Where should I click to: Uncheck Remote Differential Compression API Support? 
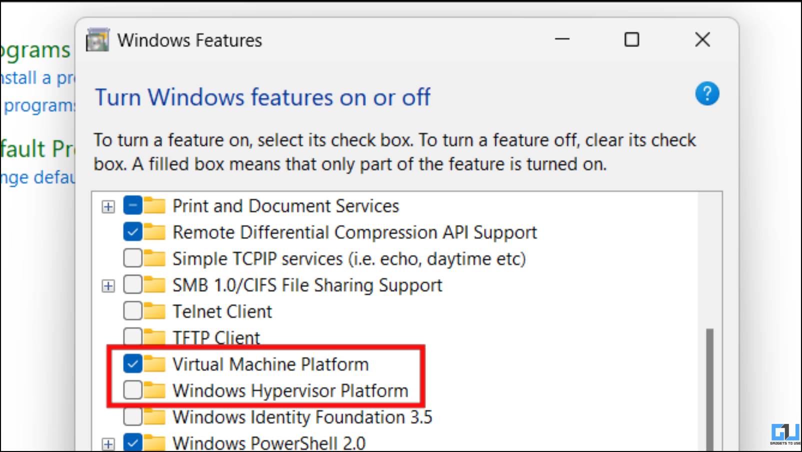(x=133, y=232)
